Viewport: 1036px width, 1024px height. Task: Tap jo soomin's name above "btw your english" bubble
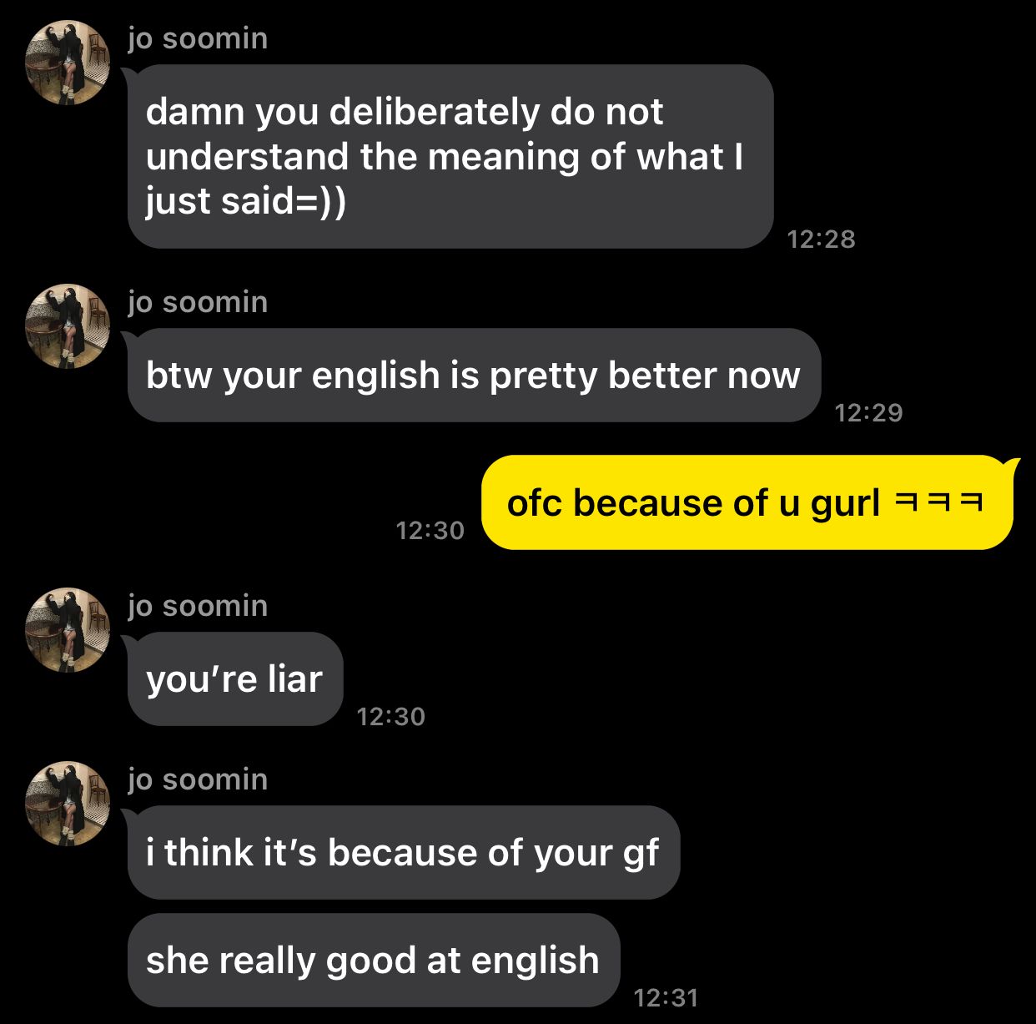coord(198,302)
